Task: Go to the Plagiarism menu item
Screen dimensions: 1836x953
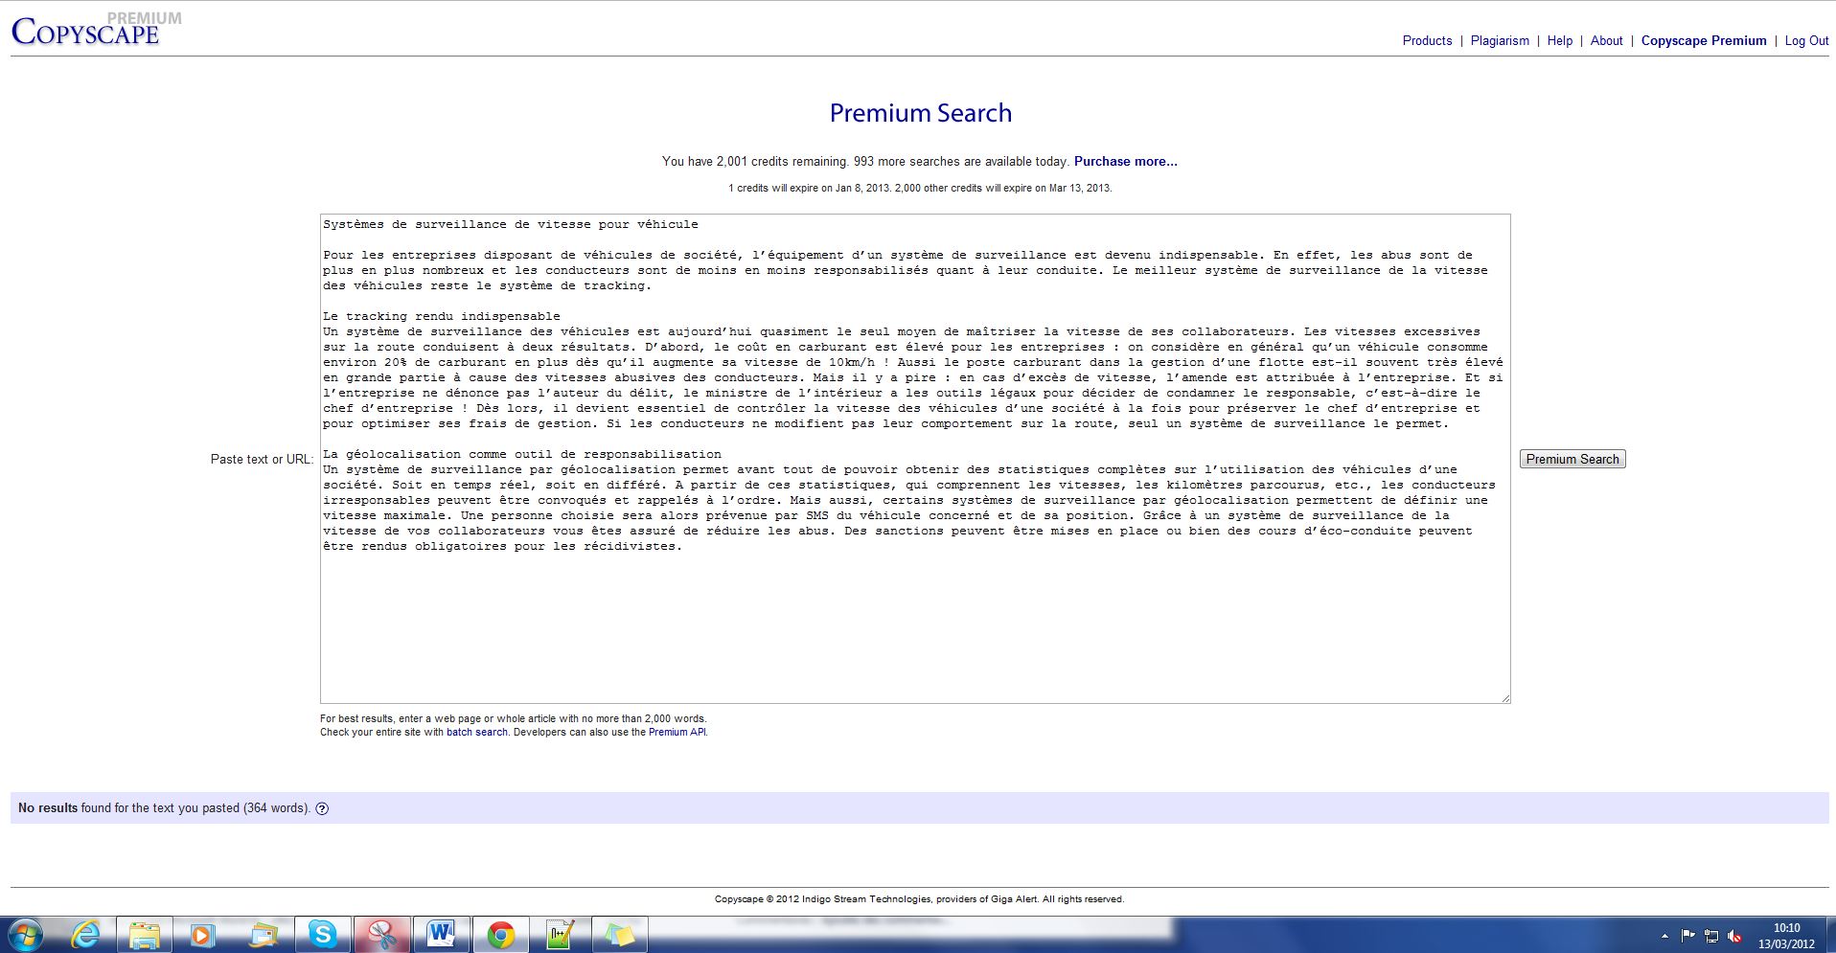Action: [1500, 40]
